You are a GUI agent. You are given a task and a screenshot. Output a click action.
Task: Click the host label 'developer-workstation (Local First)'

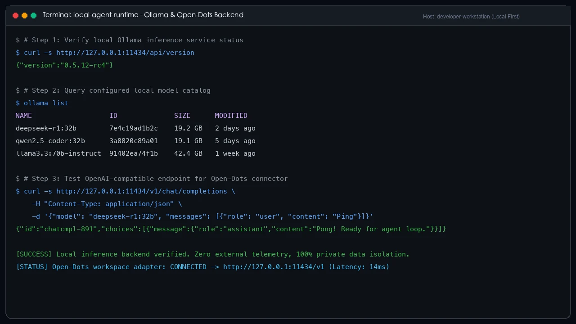coord(478,17)
